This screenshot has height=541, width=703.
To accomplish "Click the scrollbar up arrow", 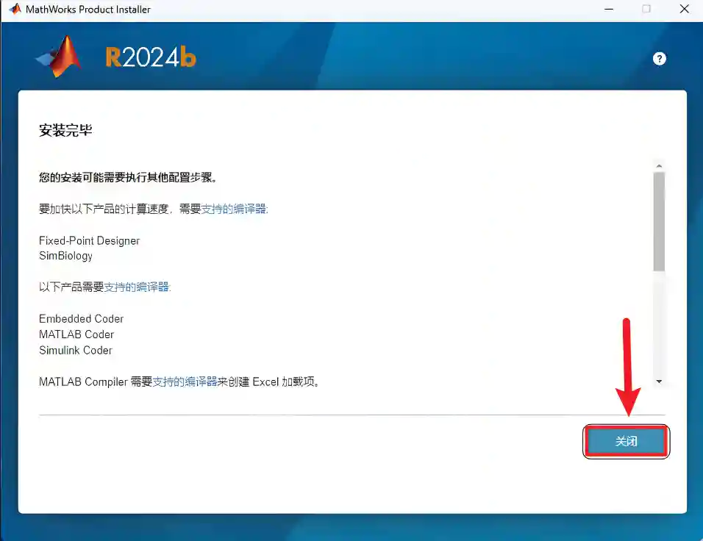I will (659, 166).
